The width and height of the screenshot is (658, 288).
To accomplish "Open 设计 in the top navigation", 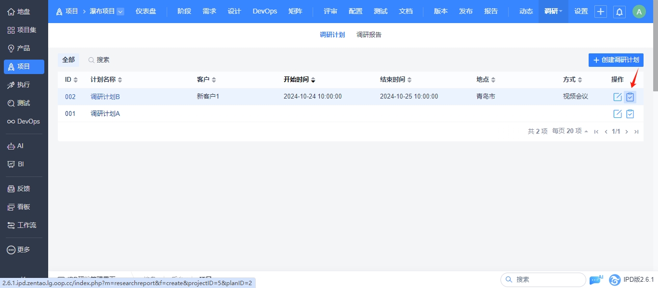I will [x=235, y=11].
